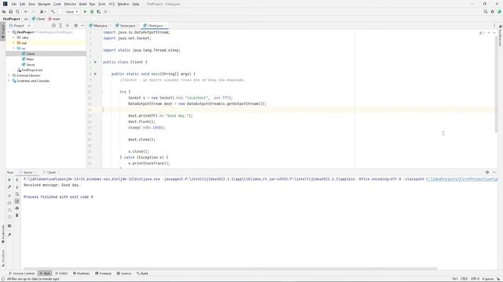This screenshot has height=282, width=503.
Task: Click the UTF-8 encoding in the status bar
Action: 475,279
